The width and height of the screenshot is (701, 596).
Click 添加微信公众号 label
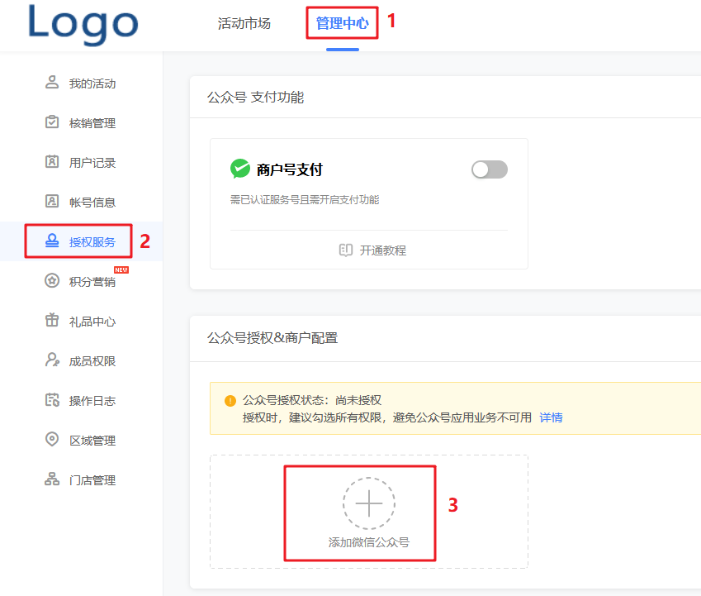click(x=369, y=542)
